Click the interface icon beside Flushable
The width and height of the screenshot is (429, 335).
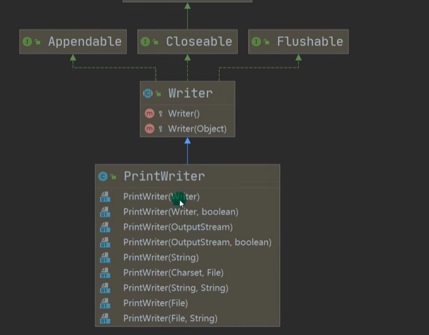[x=256, y=42]
